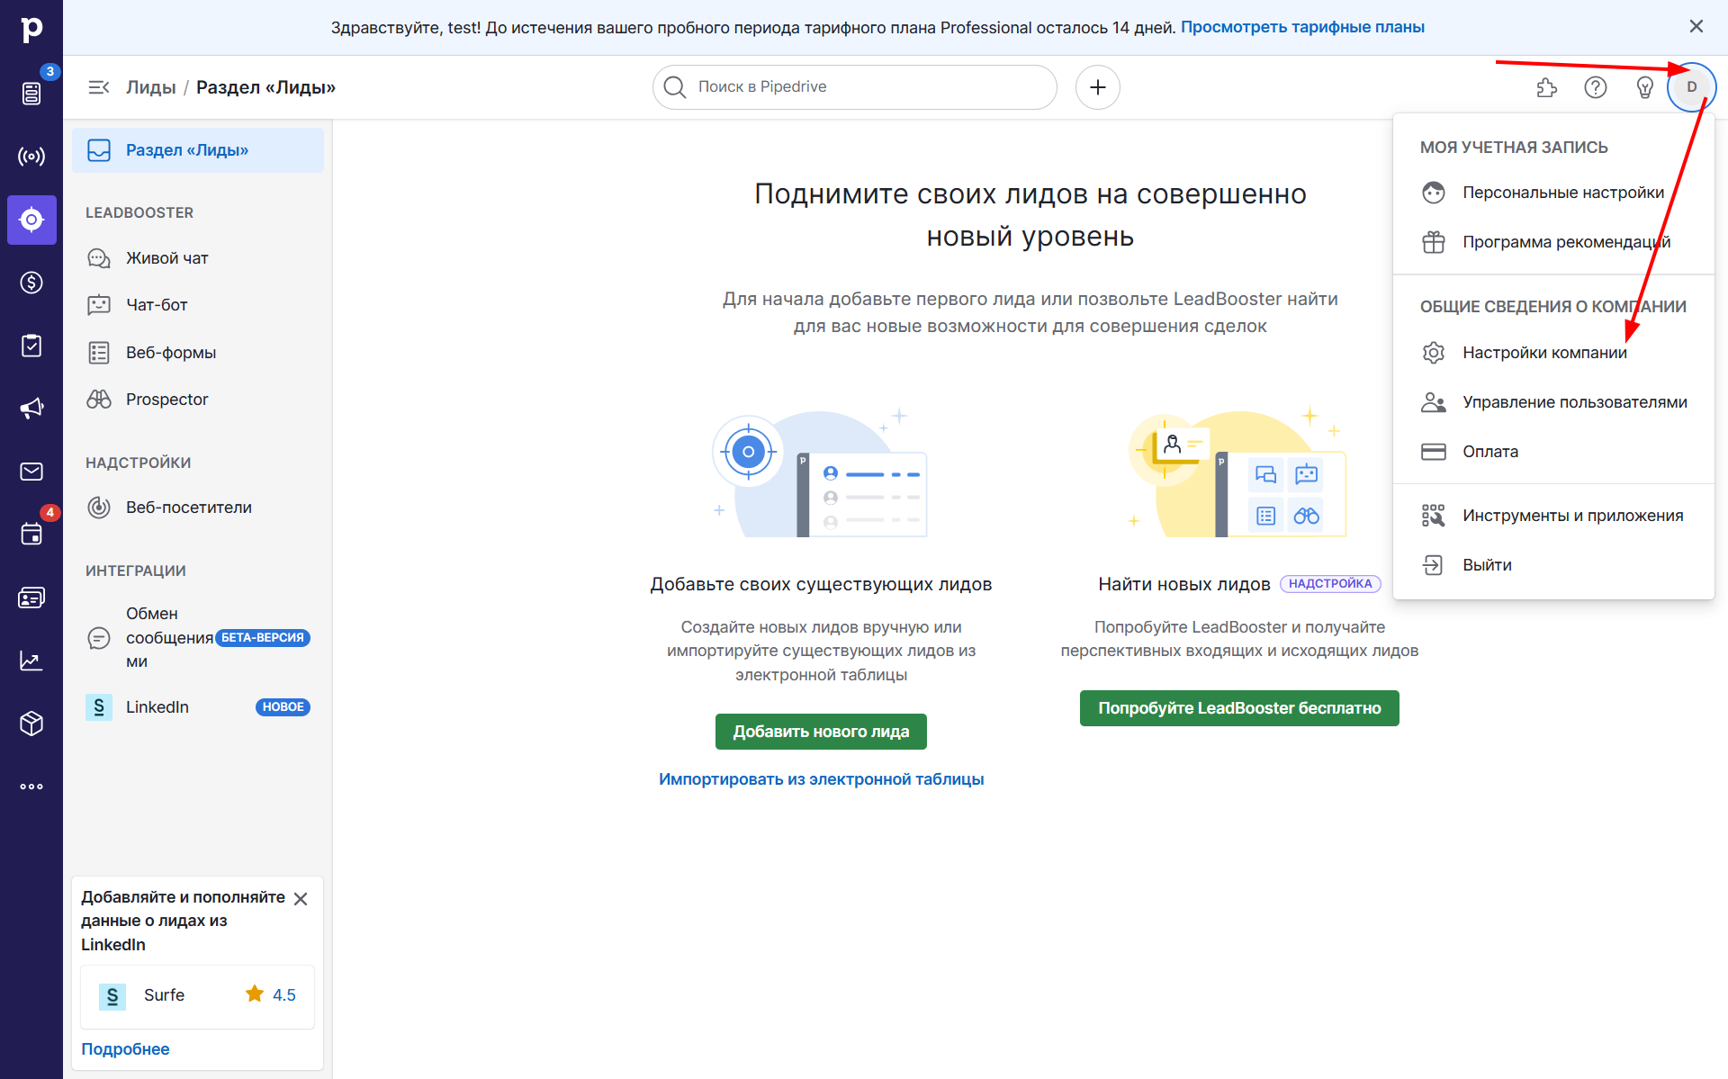
Task: Click the Добавить нового лида button
Action: pyautogui.click(x=821, y=732)
